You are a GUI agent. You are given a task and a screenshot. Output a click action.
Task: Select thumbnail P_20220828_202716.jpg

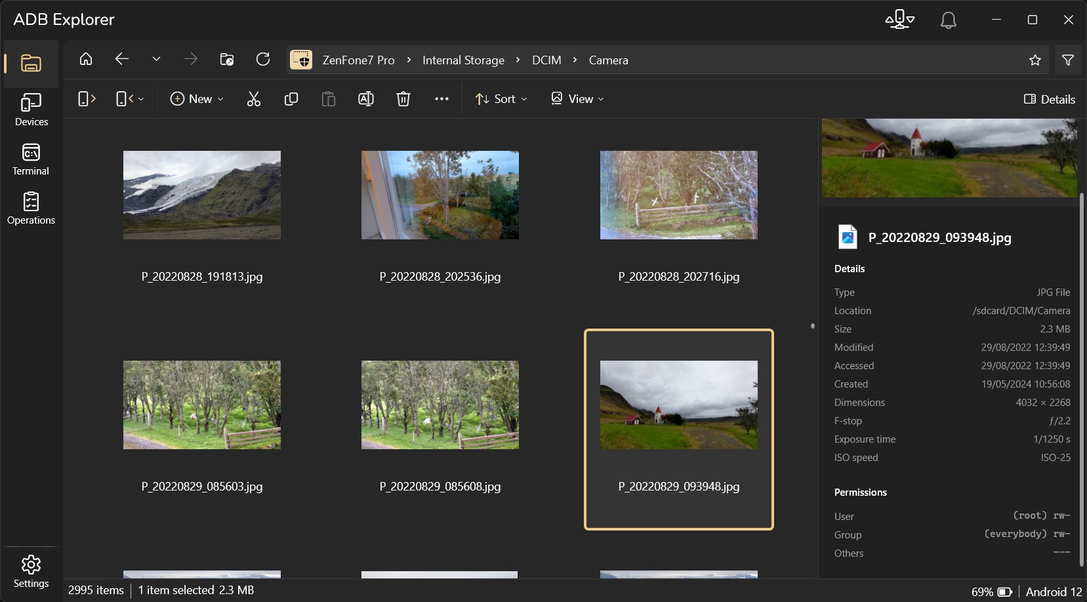[x=679, y=195]
